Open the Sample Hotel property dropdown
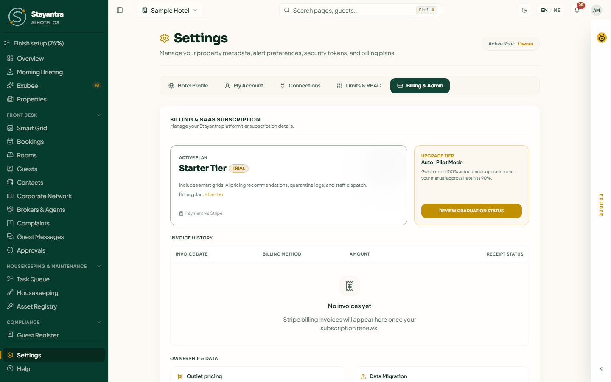Screen dimensions: 611x382 coord(170,10)
